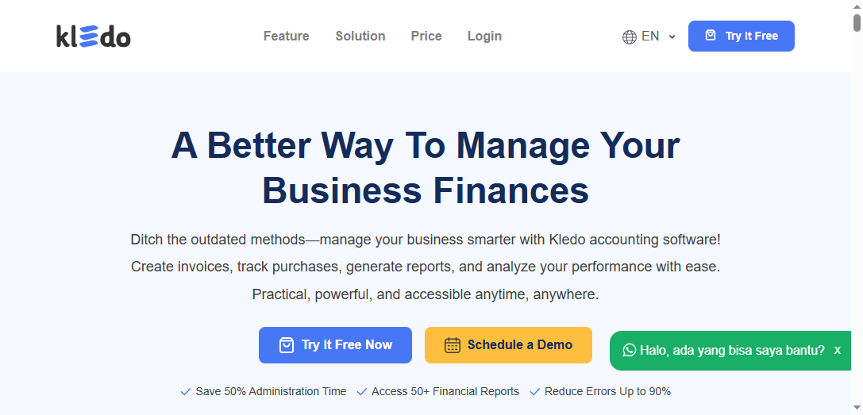Image resolution: width=863 pixels, height=415 pixels.
Task: Click the bag icon in the header Try It Free button
Action: coord(711,36)
